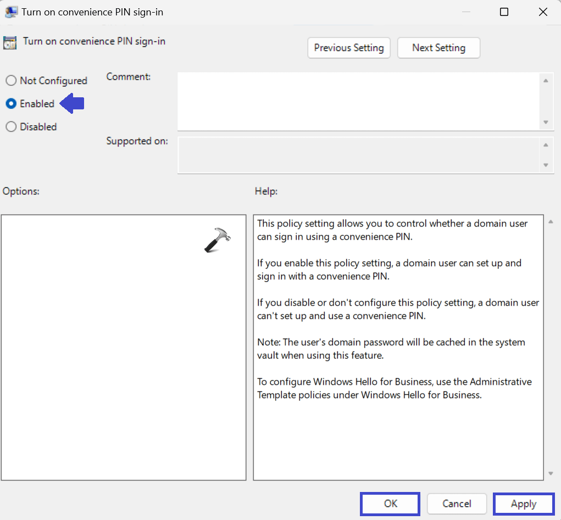
Task: Click the Previous Setting button
Action: pos(348,48)
